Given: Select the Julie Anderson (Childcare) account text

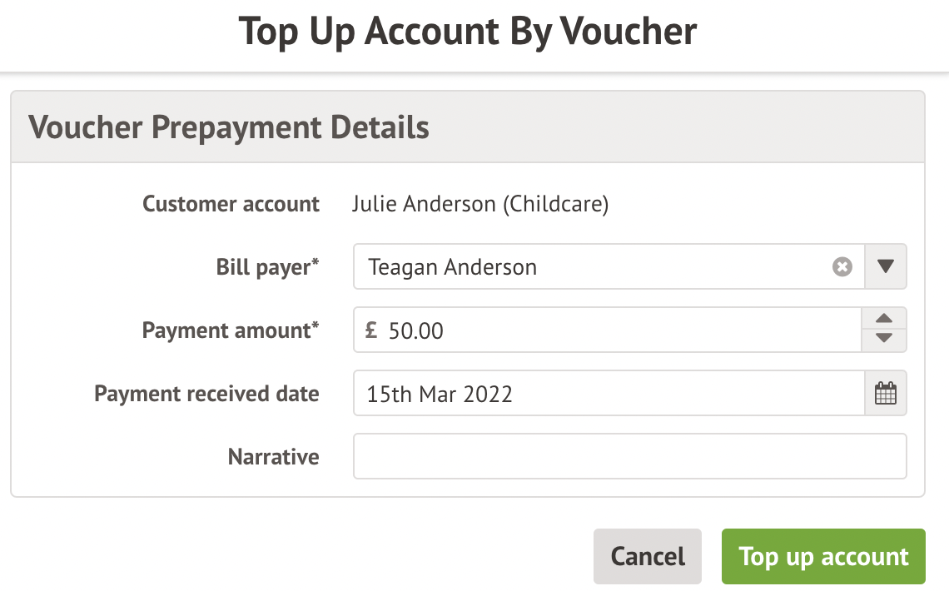Looking at the screenshot, I should (480, 204).
